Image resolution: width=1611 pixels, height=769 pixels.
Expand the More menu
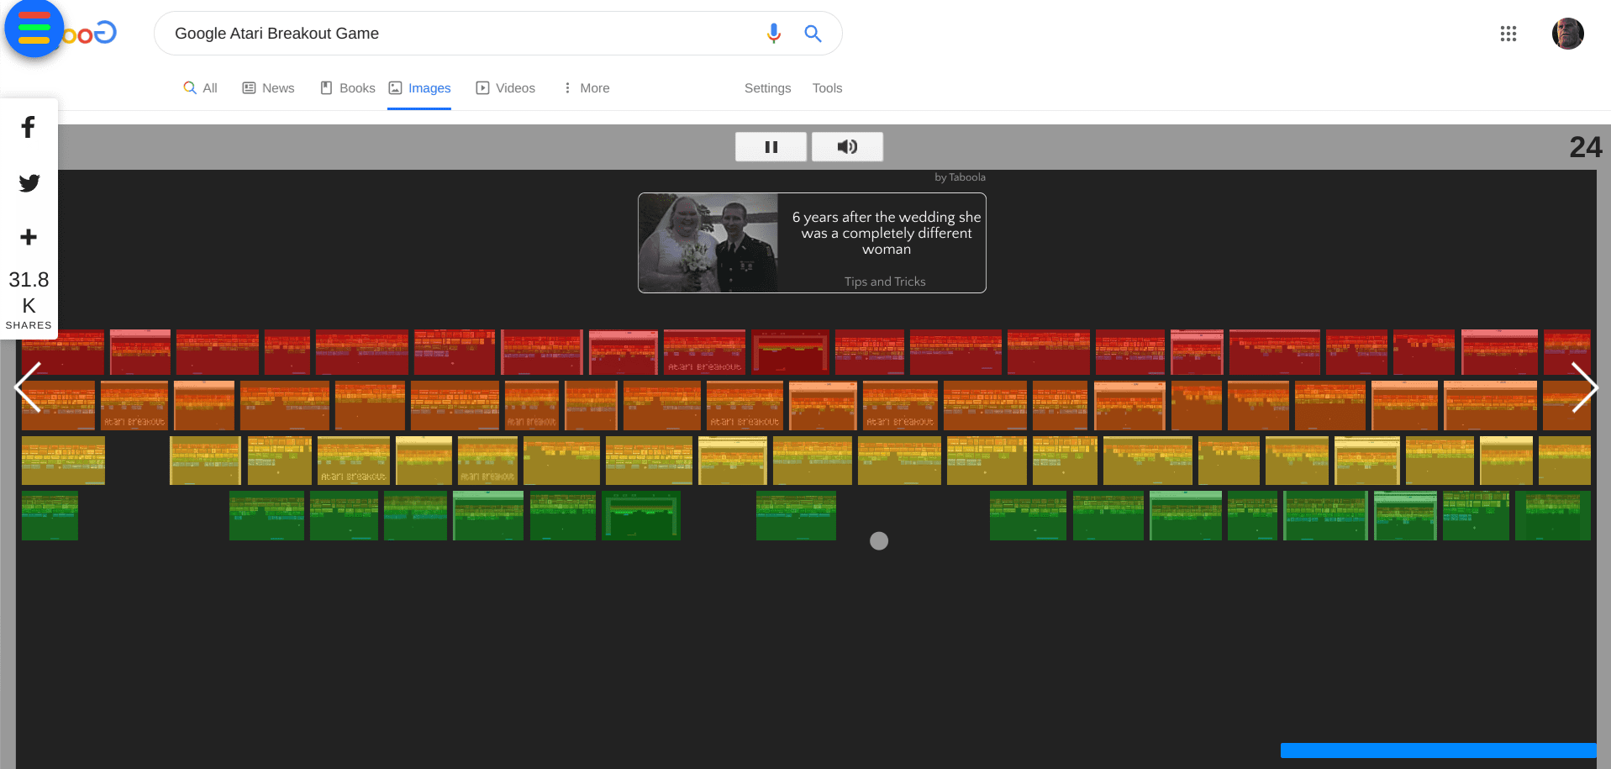point(586,88)
